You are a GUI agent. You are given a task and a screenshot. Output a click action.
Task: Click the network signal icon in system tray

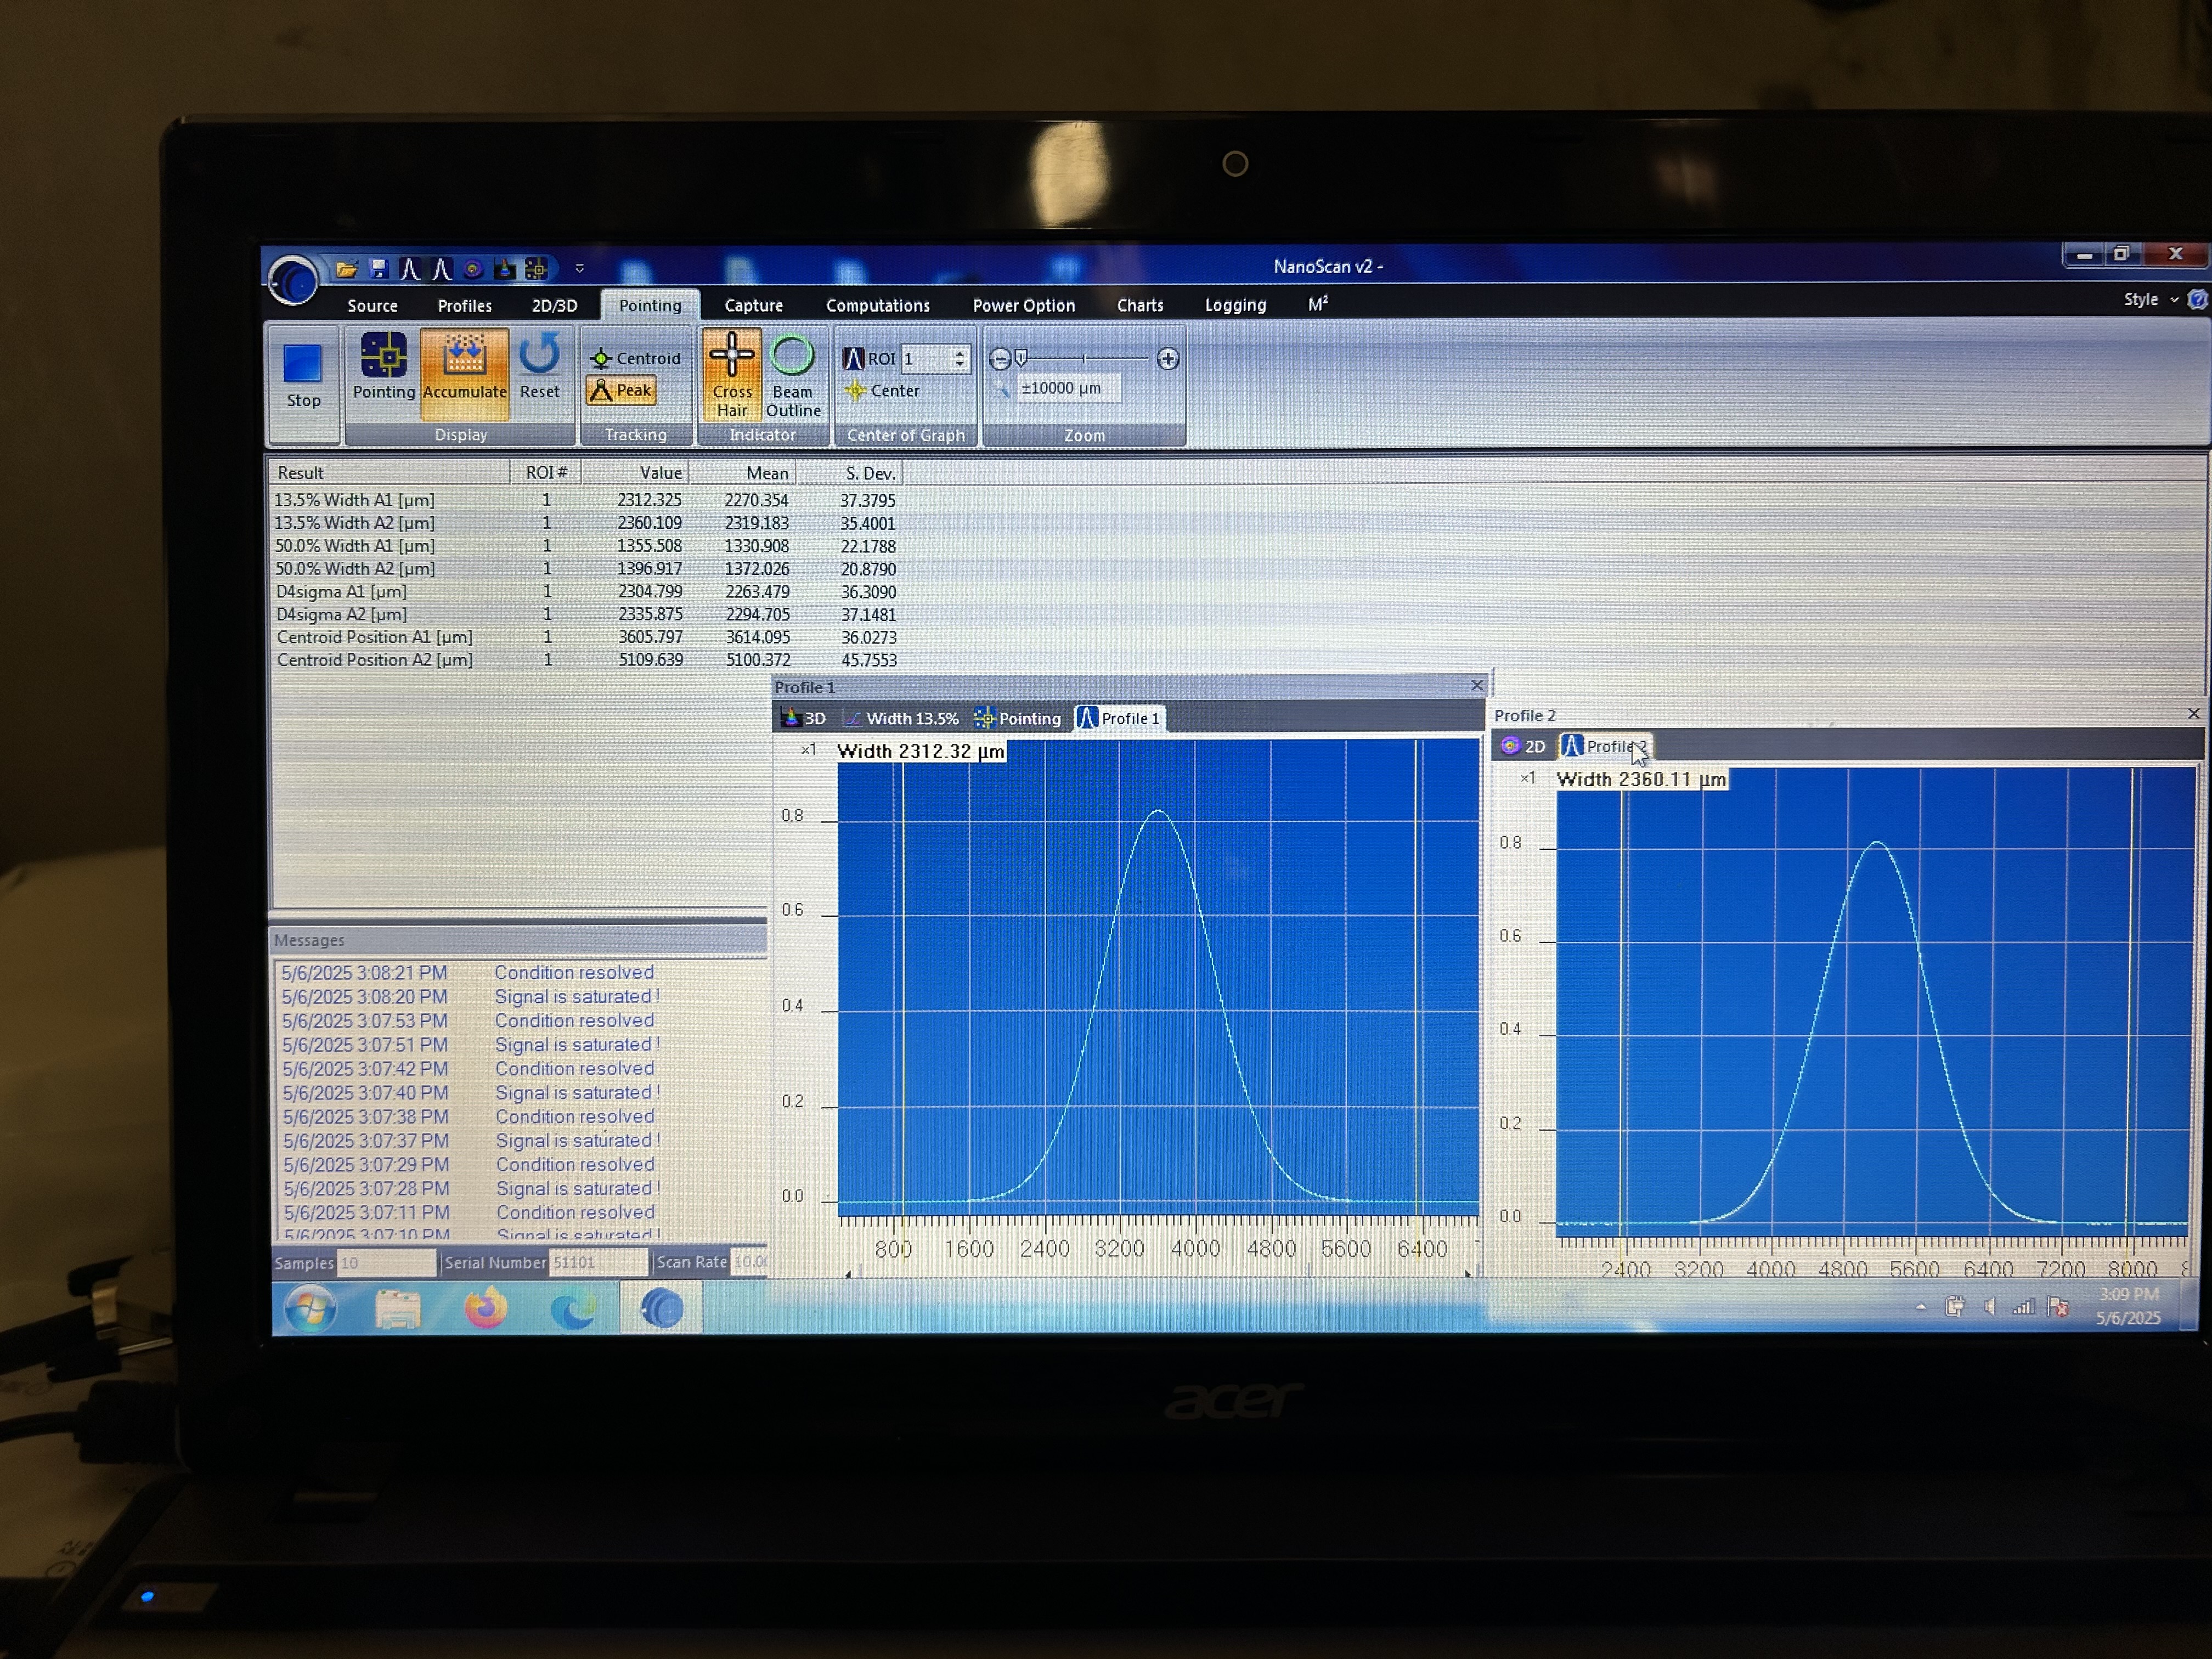[x=2024, y=1307]
